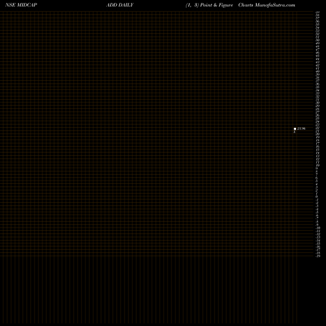Click the "ADD DAILY" header text
Viewport: 326px width, 326px height.
120,5
